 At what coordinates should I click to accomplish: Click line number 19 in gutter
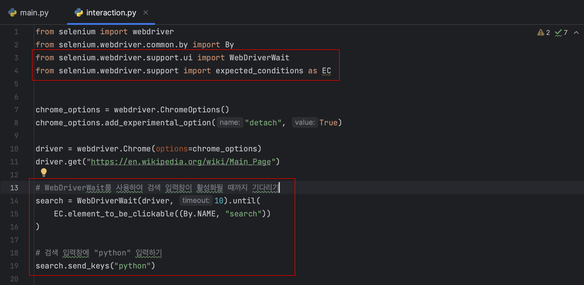14,266
